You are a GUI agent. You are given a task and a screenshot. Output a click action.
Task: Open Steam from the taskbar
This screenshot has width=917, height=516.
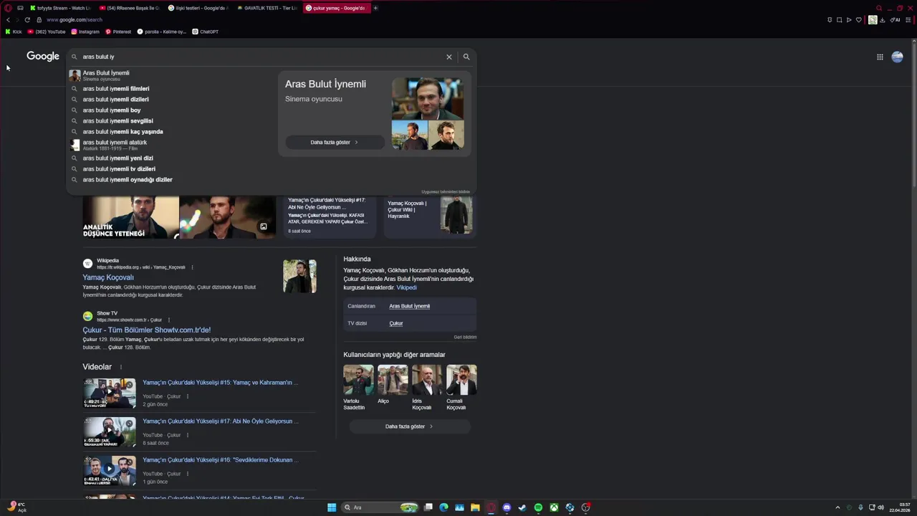click(522, 507)
